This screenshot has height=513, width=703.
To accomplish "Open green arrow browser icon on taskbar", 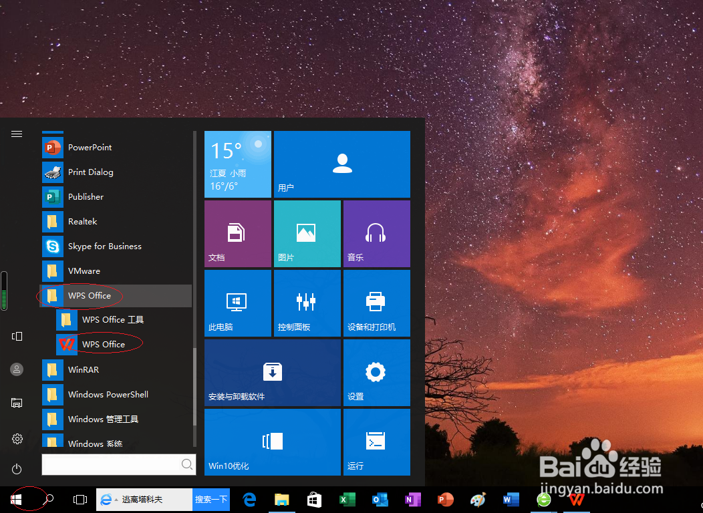I will point(544,500).
